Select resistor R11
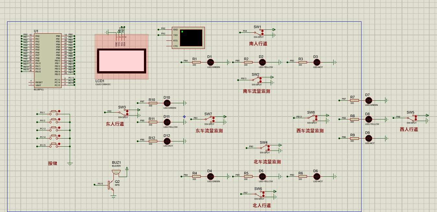The image size is (437, 212). tap(153, 122)
